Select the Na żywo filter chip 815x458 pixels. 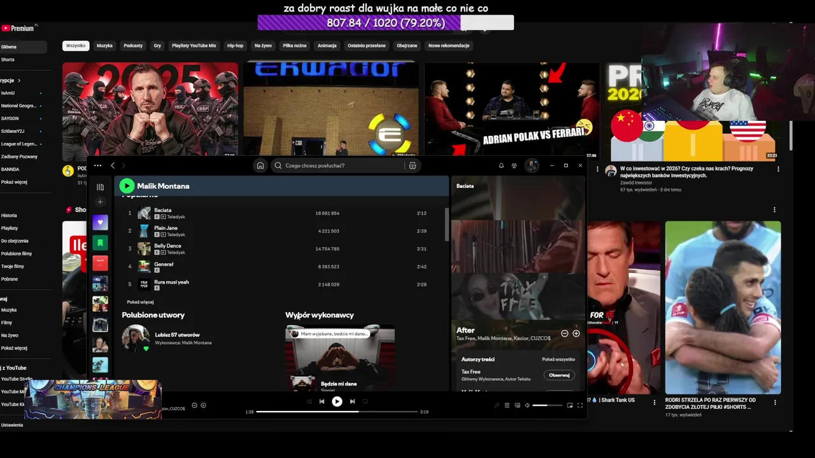coord(263,46)
